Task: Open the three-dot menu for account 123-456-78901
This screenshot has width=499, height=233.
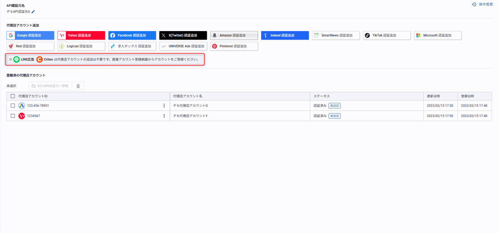Action: pos(164,106)
